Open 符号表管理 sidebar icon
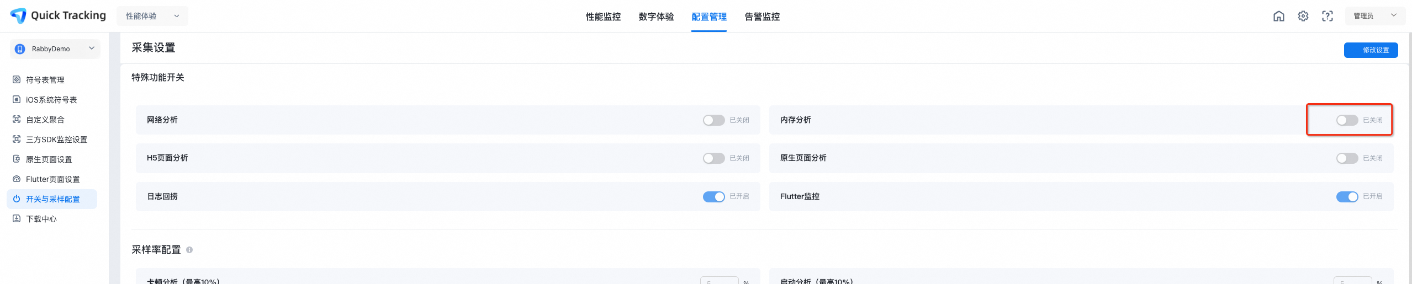This screenshot has width=1412, height=284. 17,79
